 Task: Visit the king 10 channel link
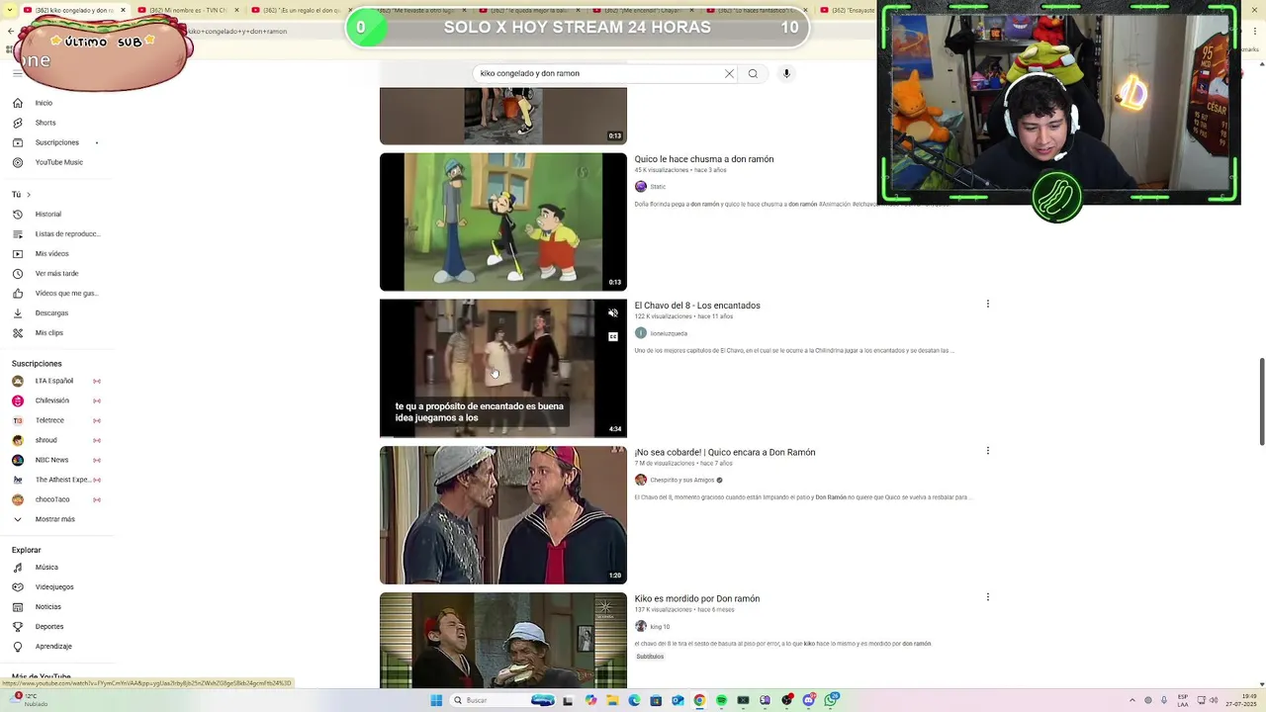click(x=660, y=626)
